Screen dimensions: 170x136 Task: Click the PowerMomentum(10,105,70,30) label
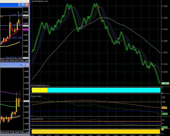click(43, 131)
